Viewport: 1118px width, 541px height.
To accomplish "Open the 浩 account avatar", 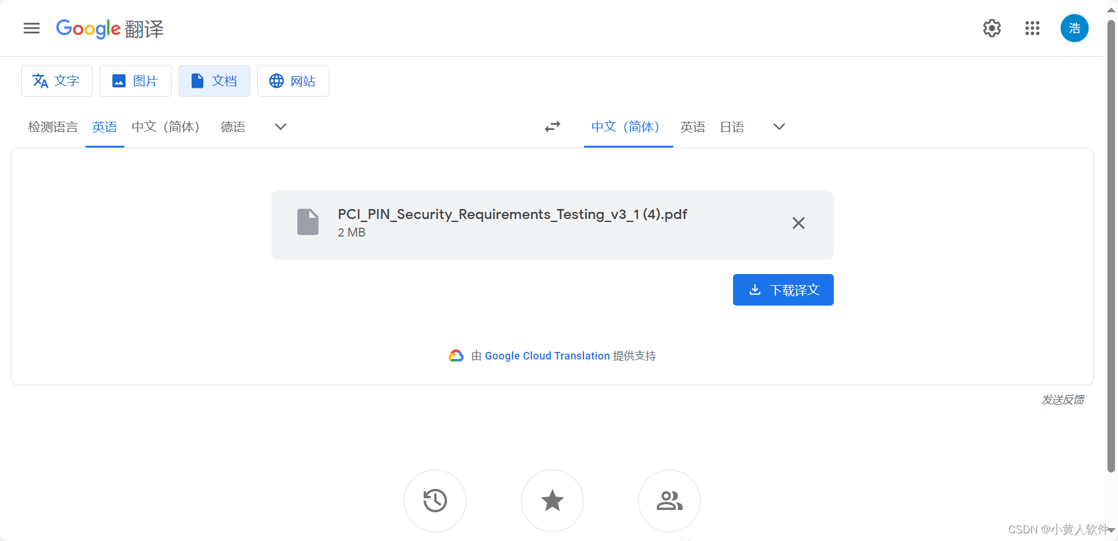I will (1075, 28).
